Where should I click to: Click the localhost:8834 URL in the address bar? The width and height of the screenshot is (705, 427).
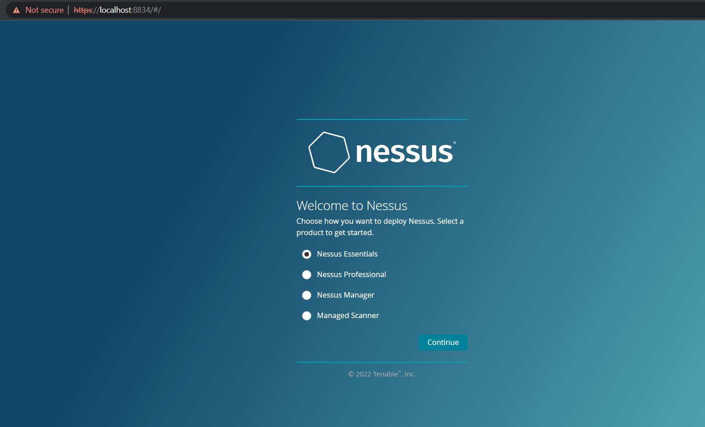click(x=118, y=10)
